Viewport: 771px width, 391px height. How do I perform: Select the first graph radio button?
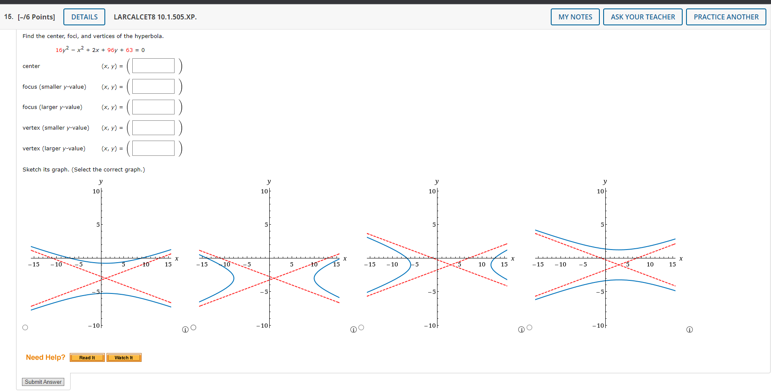point(25,328)
